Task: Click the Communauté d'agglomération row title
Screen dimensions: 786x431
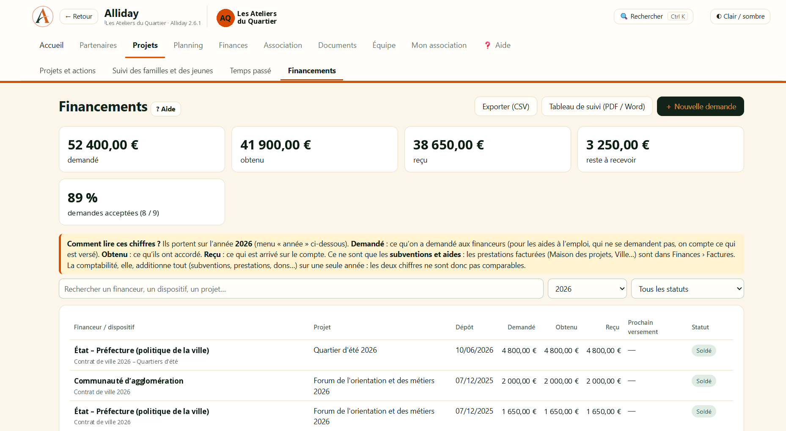Action: click(x=129, y=381)
